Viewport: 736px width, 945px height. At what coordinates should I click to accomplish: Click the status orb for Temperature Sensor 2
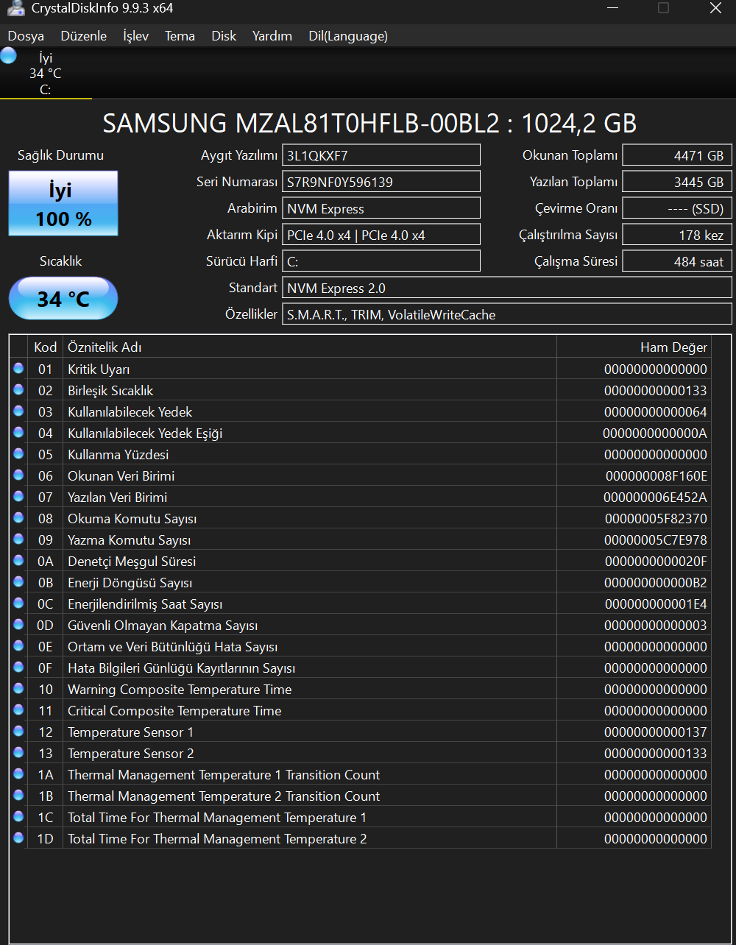18,752
